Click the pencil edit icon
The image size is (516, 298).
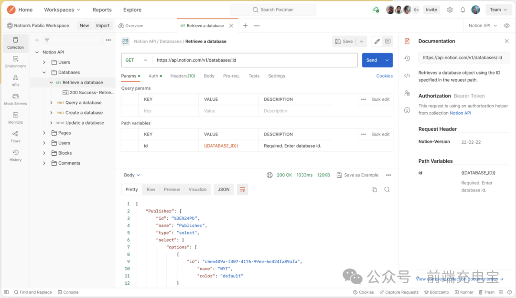(377, 42)
